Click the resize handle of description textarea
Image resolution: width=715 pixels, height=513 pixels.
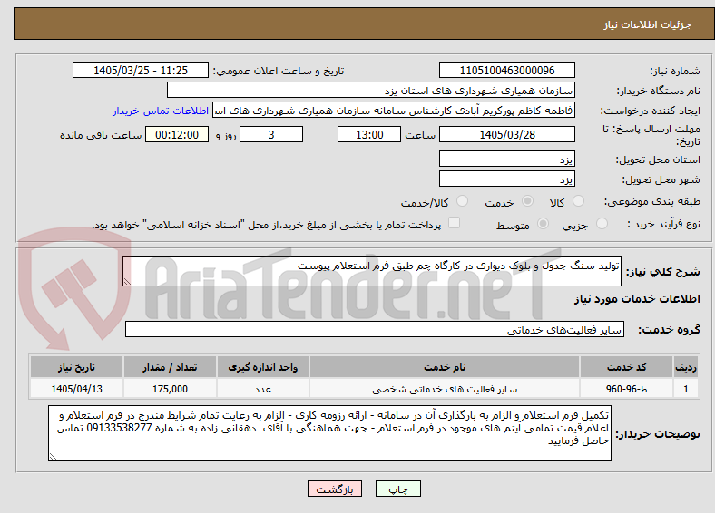point(127,282)
